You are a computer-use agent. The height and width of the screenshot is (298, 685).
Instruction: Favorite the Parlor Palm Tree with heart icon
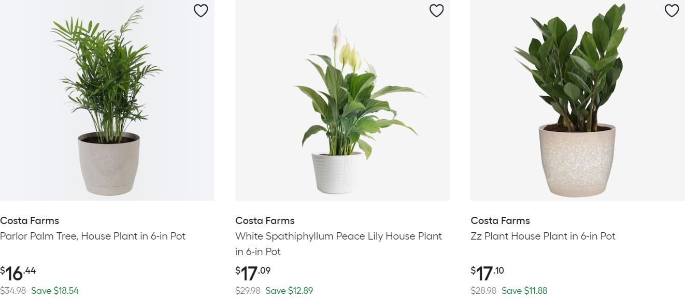[201, 10]
